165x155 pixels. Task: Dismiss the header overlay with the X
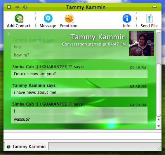tap(9, 34)
